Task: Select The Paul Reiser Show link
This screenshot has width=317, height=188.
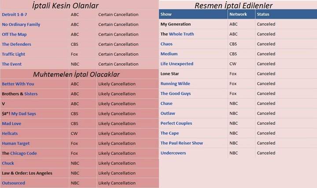Action: 182,143
